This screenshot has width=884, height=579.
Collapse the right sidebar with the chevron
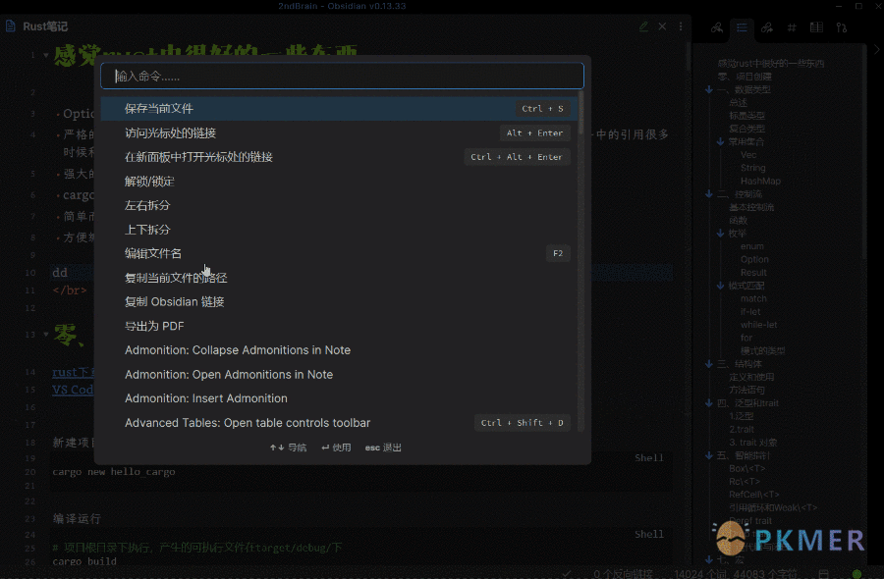[877, 50]
